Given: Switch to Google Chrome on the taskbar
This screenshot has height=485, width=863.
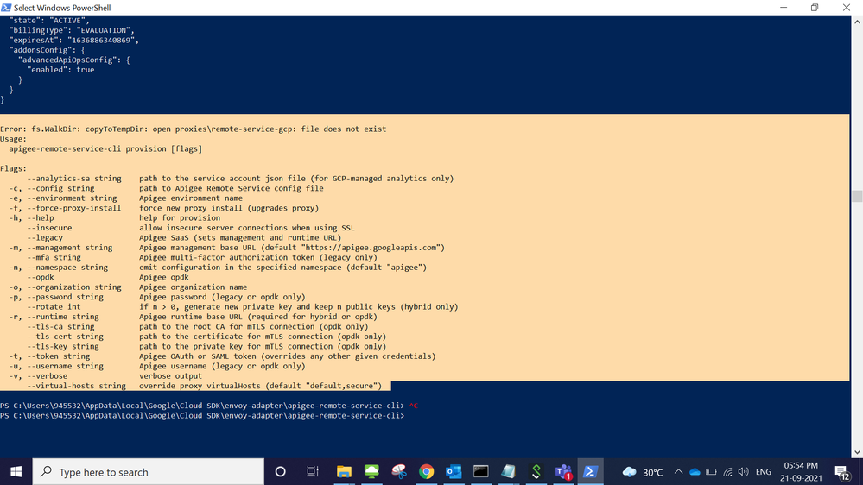Looking at the screenshot, I should [426, 472].
